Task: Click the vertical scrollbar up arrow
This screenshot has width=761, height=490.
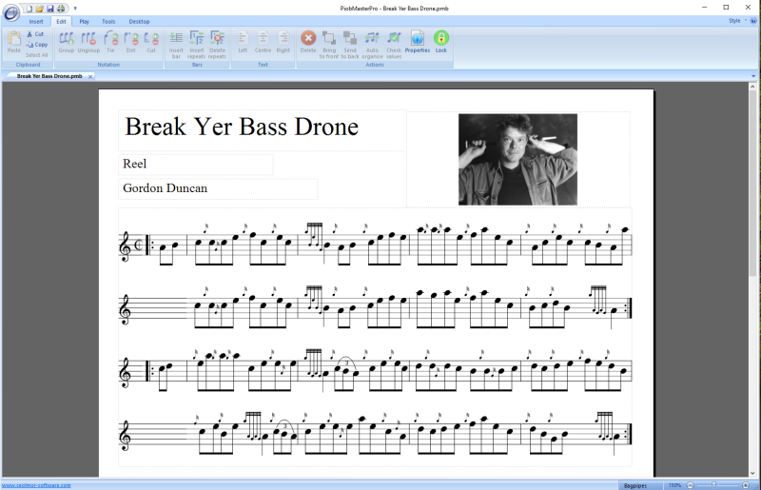Action: [x=752, y=87]
